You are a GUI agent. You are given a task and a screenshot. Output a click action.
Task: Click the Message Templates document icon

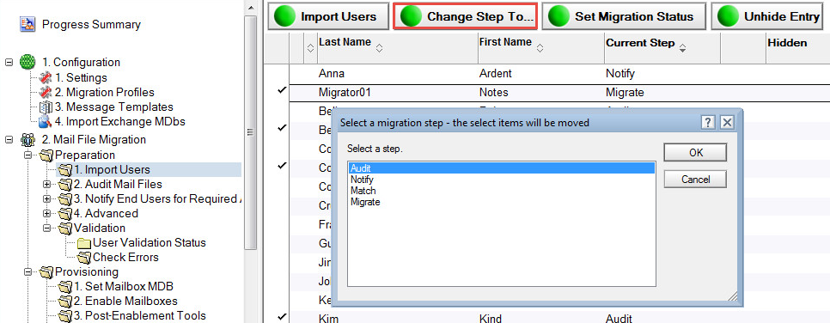click(46, 107)
